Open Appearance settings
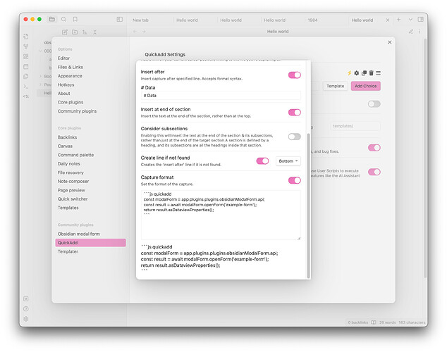 click(70, 76)
